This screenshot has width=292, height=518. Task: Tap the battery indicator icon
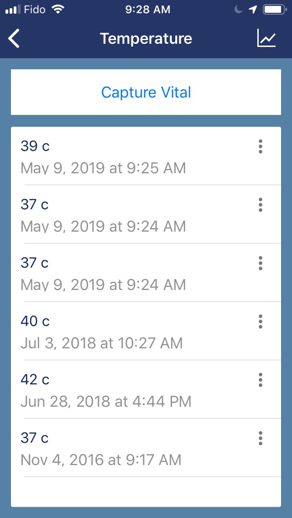(x=274, y=10)
